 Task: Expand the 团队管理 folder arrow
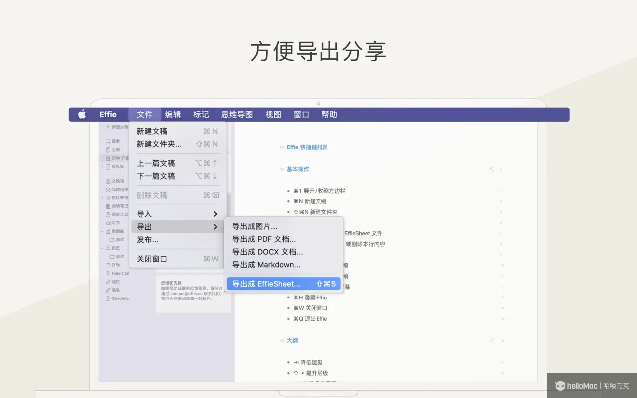[102, 198]
